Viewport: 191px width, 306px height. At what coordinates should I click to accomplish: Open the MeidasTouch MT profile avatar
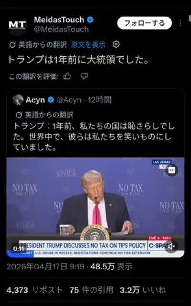(x=17, y=25)
